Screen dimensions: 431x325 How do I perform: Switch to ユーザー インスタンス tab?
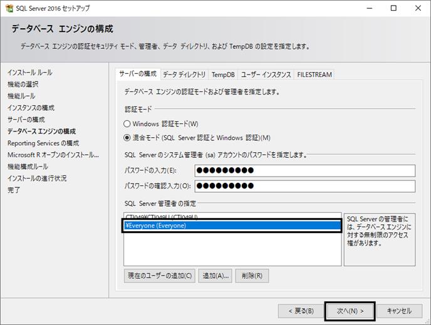point(266,75)
